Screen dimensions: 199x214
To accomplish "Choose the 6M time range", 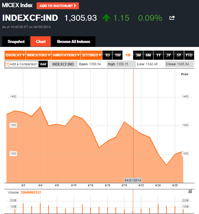I will (148, 55).
